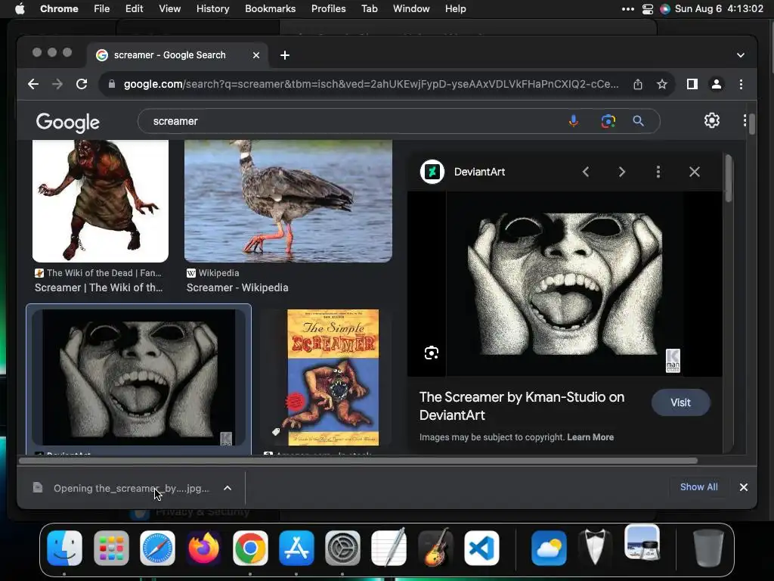774x581 pixels.
Task: Toggle the Chrome side panel icon
Action: click(692, 84)
